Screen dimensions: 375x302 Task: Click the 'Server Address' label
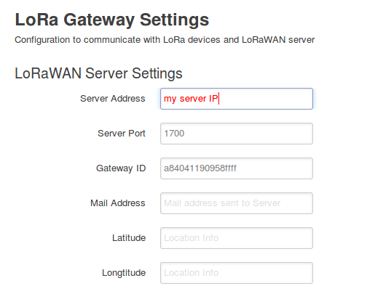click(x=113, y=99)
